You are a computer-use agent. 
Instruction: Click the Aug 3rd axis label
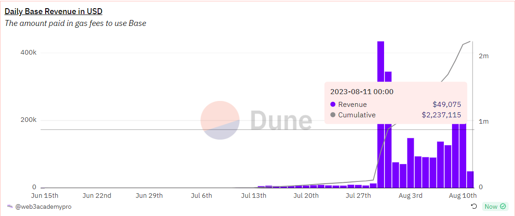(x=410, y=196)
